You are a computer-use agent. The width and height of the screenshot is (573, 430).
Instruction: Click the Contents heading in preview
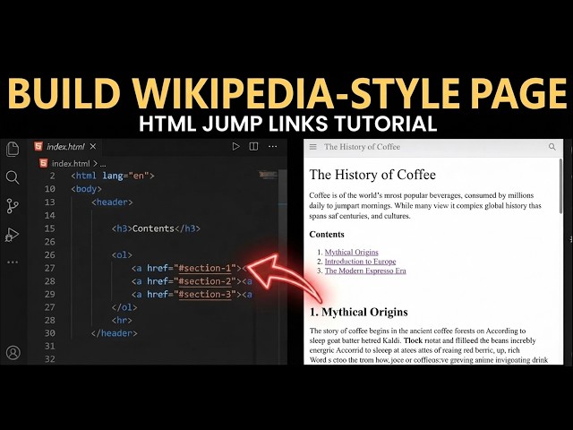[x=327, y=235]
